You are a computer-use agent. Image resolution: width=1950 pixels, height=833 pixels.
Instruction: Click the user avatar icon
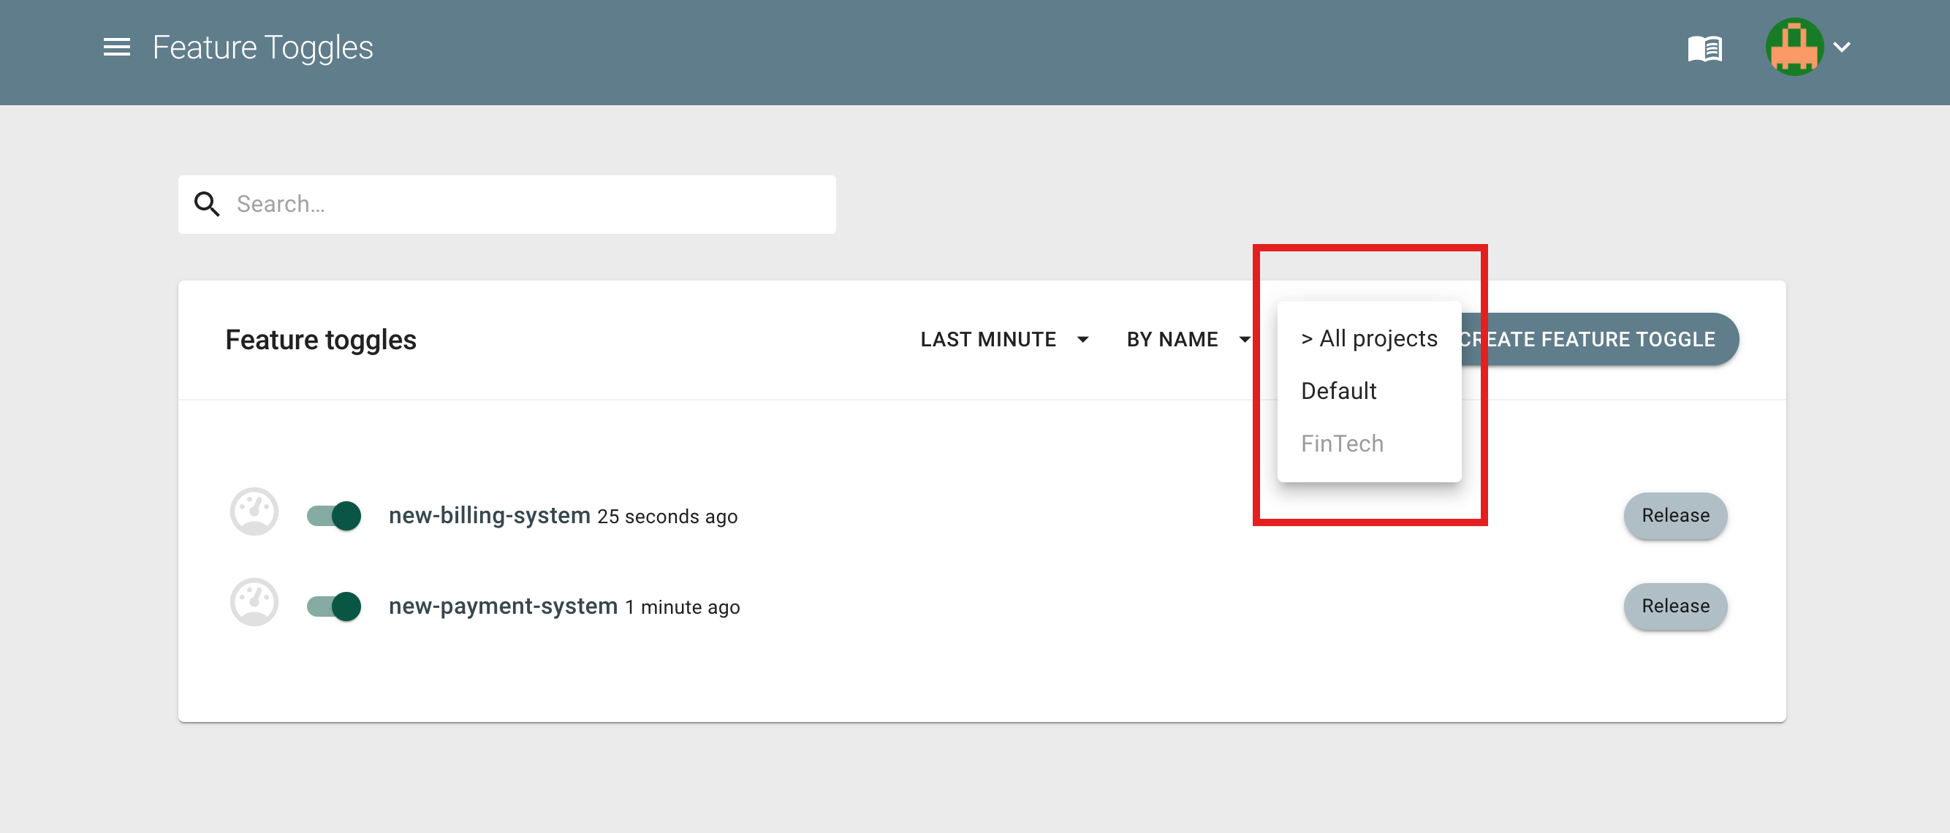pos(1794,47)
